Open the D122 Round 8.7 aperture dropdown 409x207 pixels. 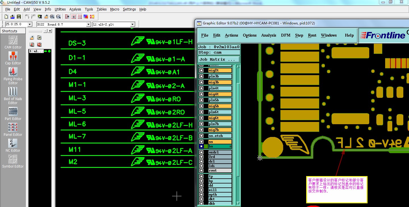point(88,24)
